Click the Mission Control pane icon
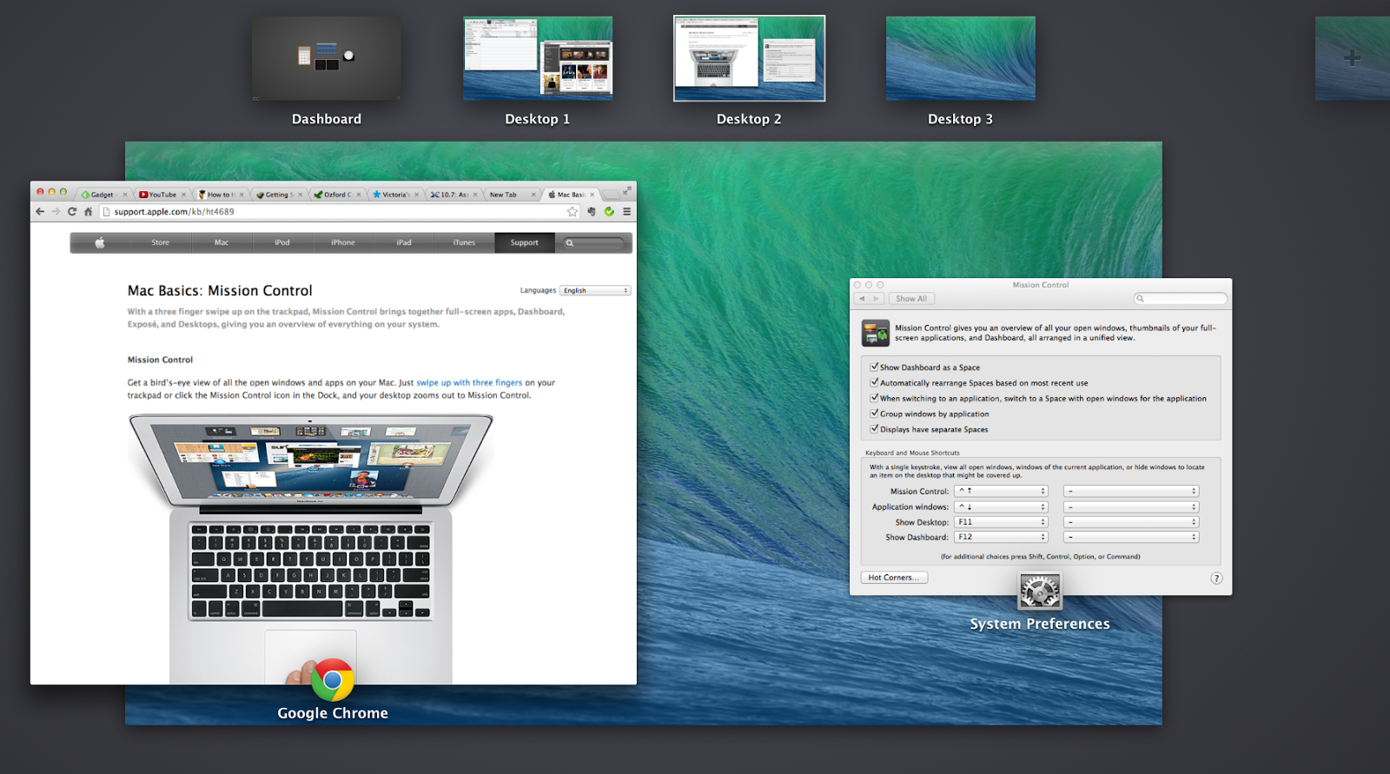 [875, 333]
